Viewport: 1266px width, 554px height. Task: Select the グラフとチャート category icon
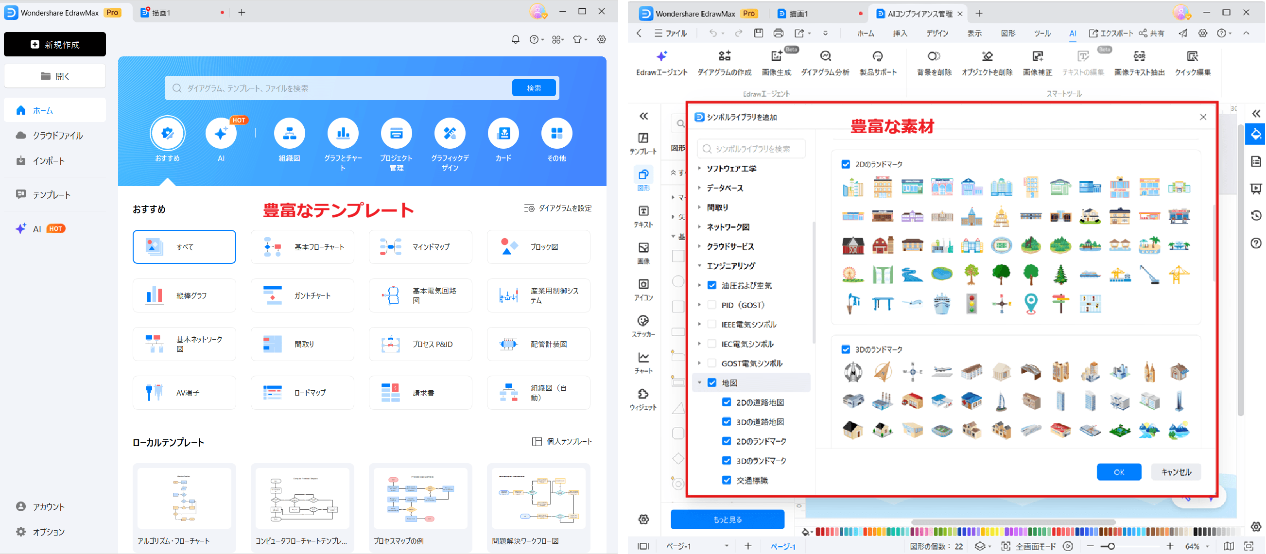click(x=343, y=133)
